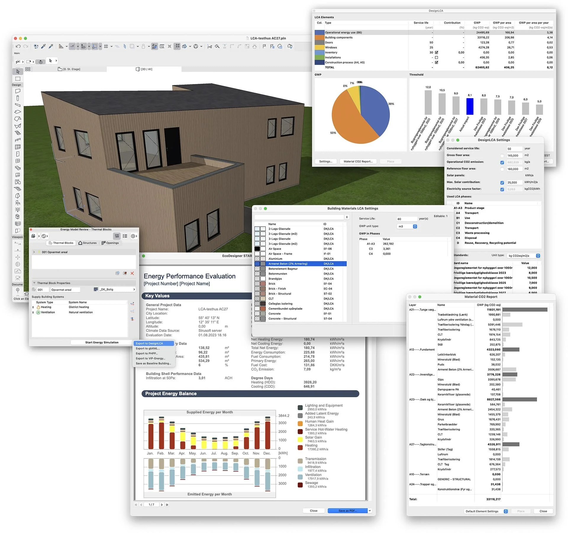Click the Undo arrow in toolbar
Screen dimensions: 568x533
(18, 46)
